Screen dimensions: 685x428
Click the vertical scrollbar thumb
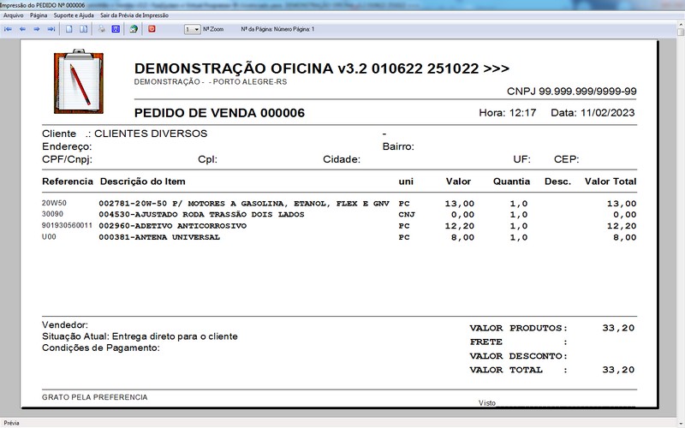click(x=681, y=32)
